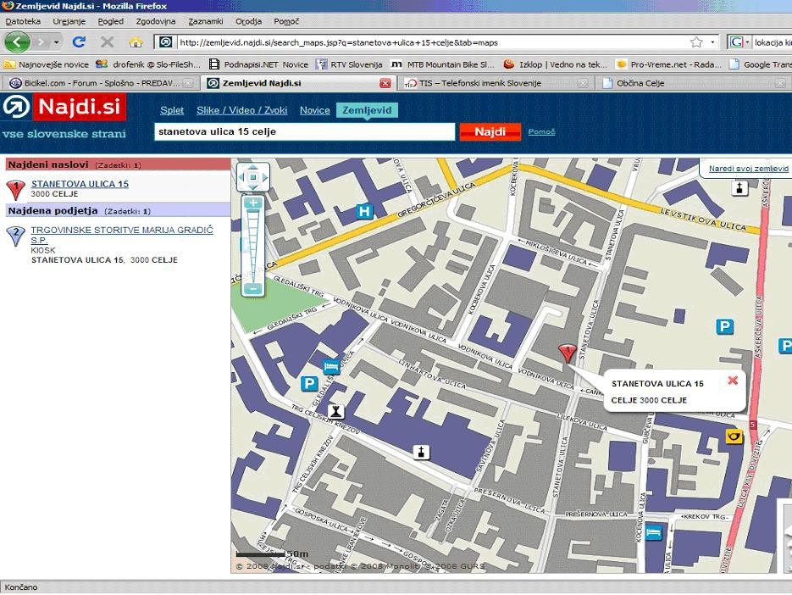The width and height of the screenshot is (792, 595).
Task: Switch to the TIS Telefonski imenik Slovenije tab
Action: point(496,83)
